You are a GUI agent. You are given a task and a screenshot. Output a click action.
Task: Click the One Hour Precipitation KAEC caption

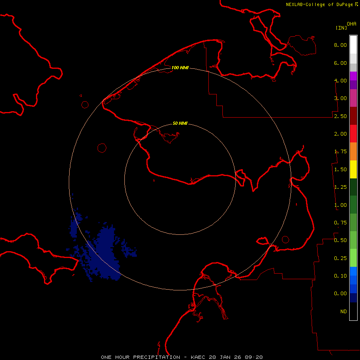(x=182, y=357)
